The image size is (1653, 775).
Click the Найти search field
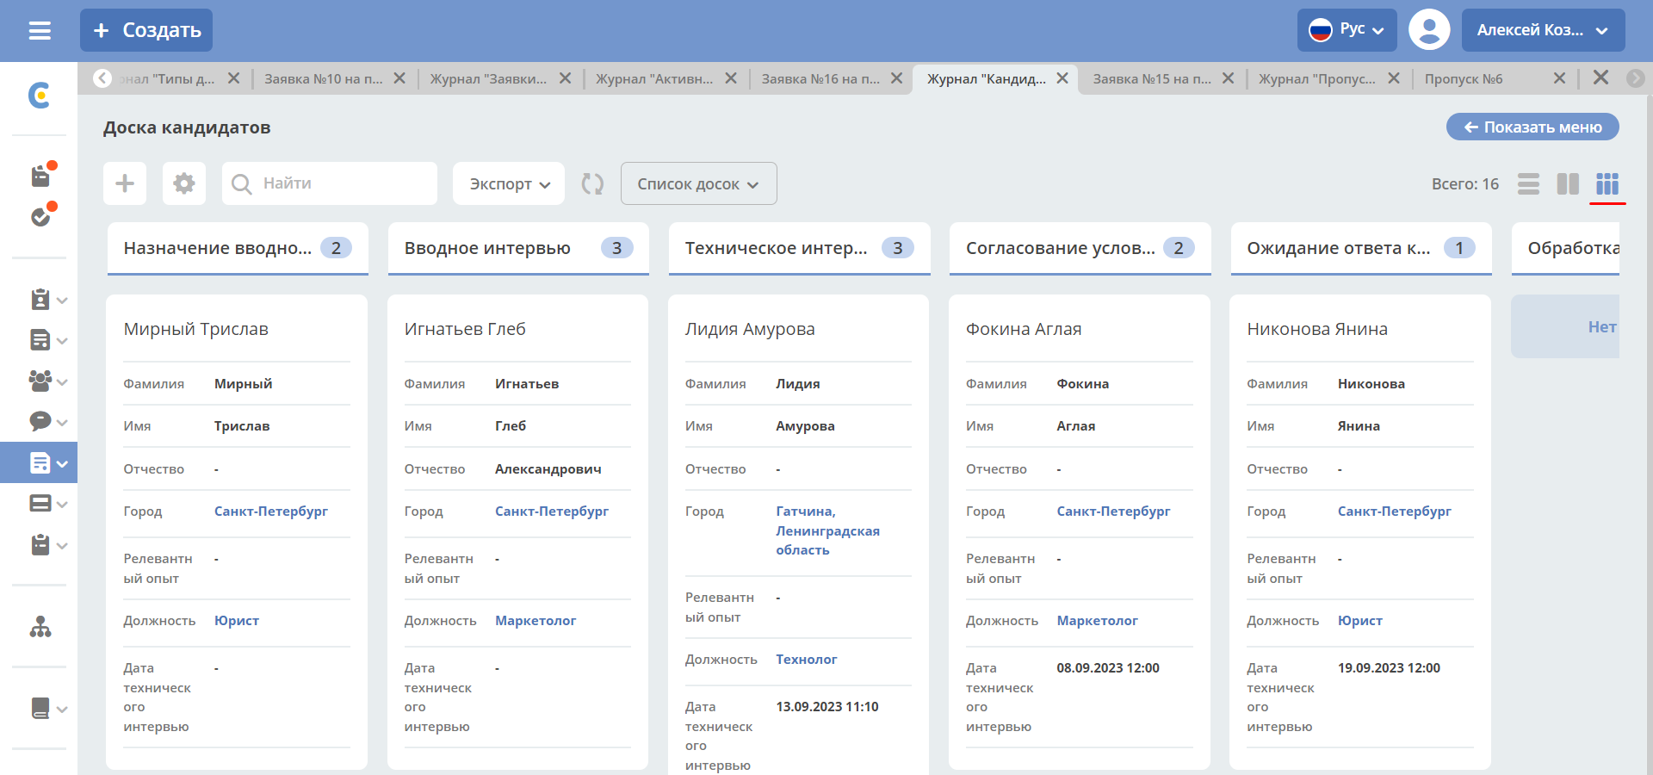click(x=330, y=183)
